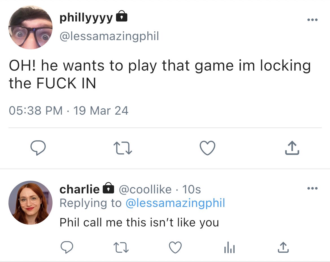Screen dimensions: 330x262
Task: Like the main tweet with heart icon
Action: coord(207,148)
